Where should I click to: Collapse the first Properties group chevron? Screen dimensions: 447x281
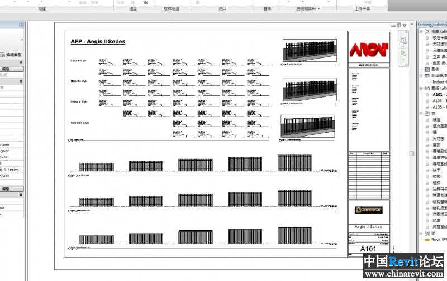tap(21, 62)
